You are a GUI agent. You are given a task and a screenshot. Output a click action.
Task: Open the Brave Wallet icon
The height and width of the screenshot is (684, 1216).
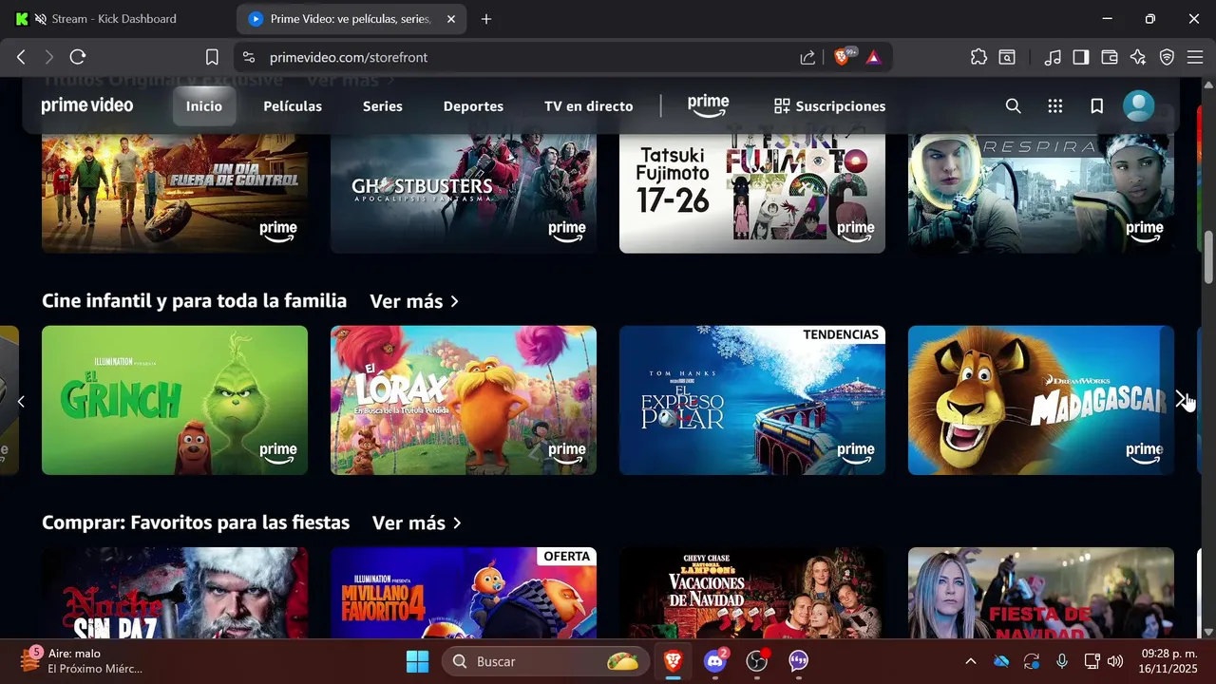point(1110,57)
